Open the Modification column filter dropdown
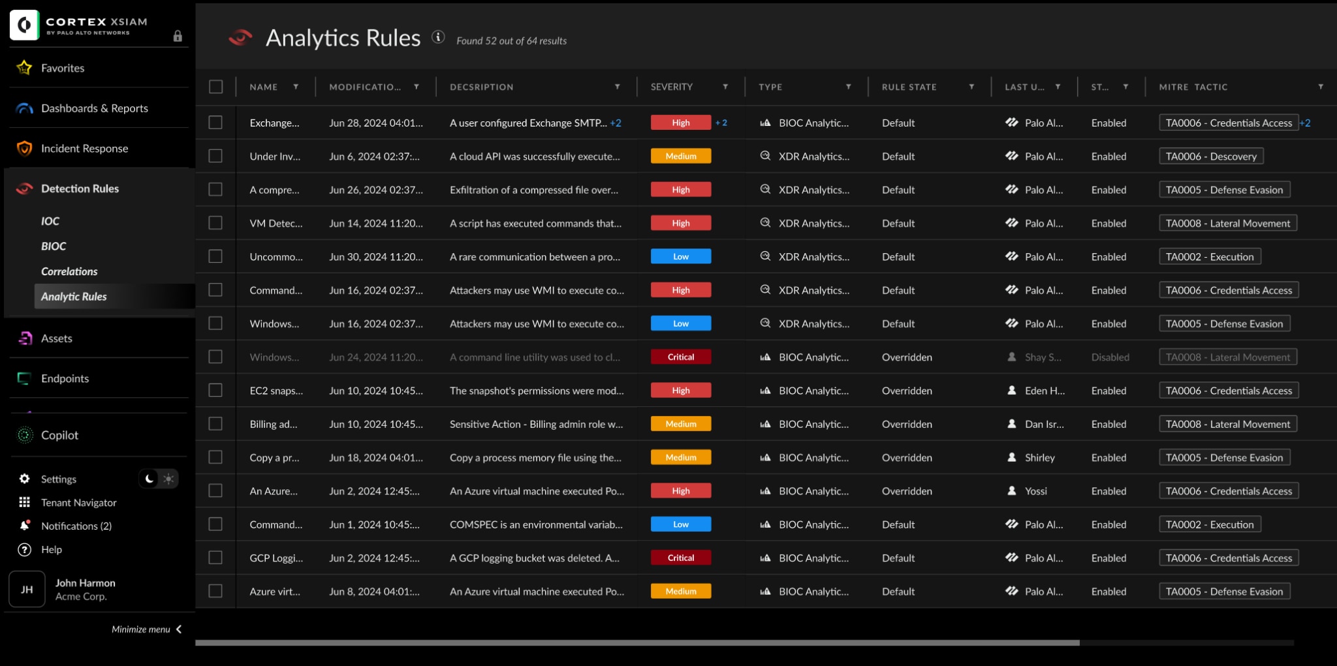1337x666 pixels. pos(417,87)
